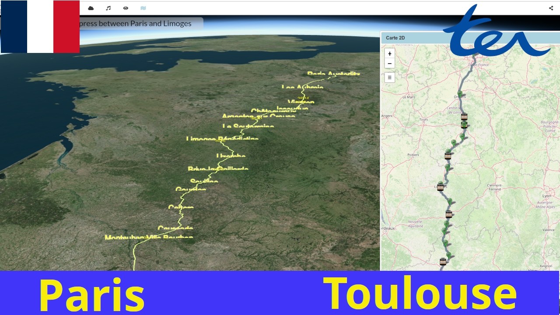
Task: Click Lyon city label on the 2D map
Action: coord(547,196)
